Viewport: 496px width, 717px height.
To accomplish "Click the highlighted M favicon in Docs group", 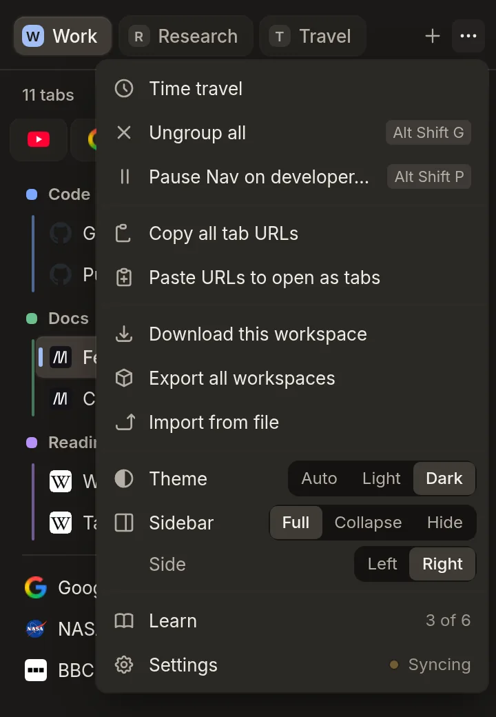I will click(61, 357).
